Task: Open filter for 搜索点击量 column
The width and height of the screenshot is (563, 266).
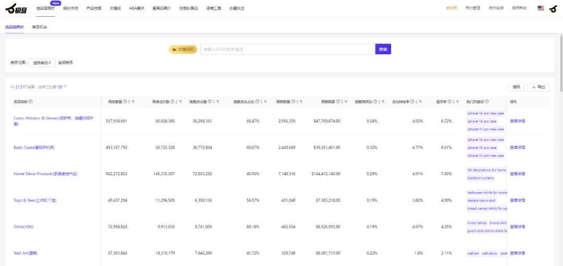Action: [x=217, y=102]
